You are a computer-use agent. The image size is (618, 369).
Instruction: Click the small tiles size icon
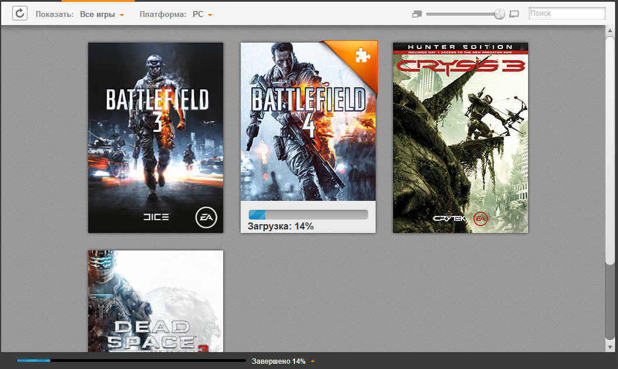(417, 14)
